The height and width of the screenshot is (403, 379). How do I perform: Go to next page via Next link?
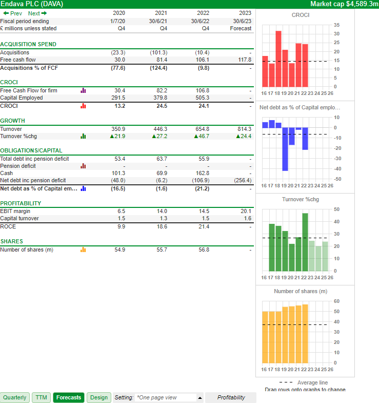(37, 13)
